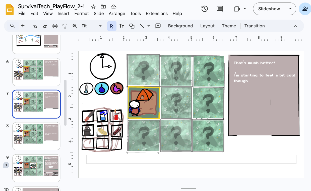
Task: Open the Slide menu
Action: tap(99, 14)
